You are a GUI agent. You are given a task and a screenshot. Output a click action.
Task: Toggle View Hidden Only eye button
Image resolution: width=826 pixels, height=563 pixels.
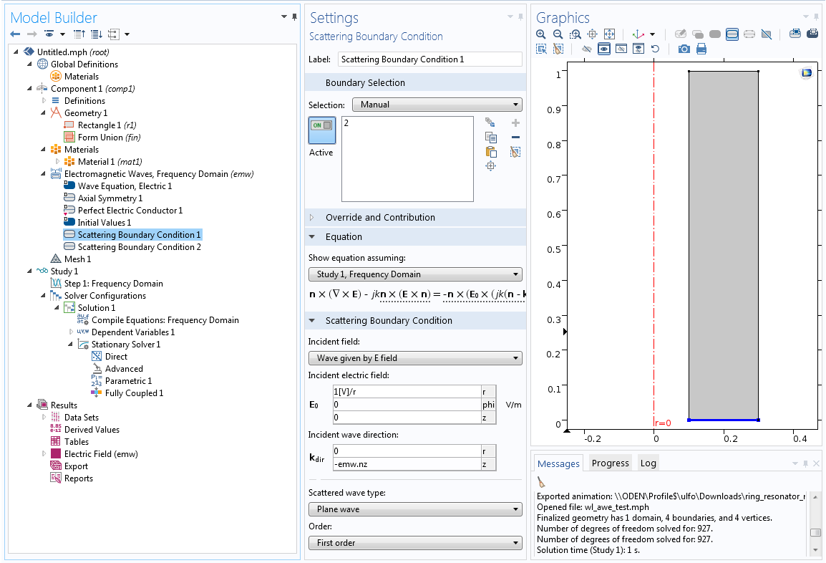pos(621,49)
